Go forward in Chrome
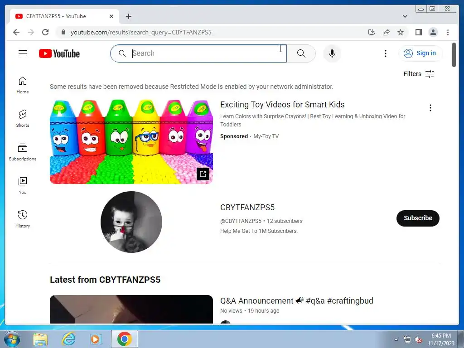Screen dimensions: 464x348 pyautogui.click(x=31, y=32)
